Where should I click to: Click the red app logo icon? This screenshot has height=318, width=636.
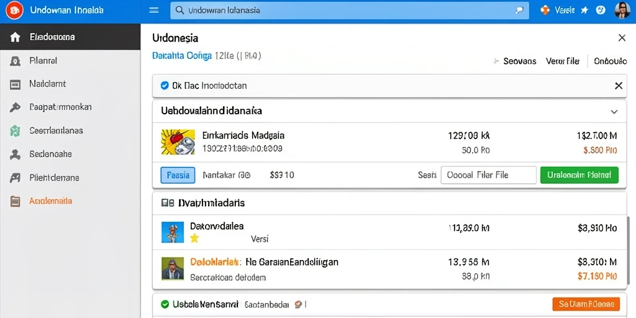15,10
